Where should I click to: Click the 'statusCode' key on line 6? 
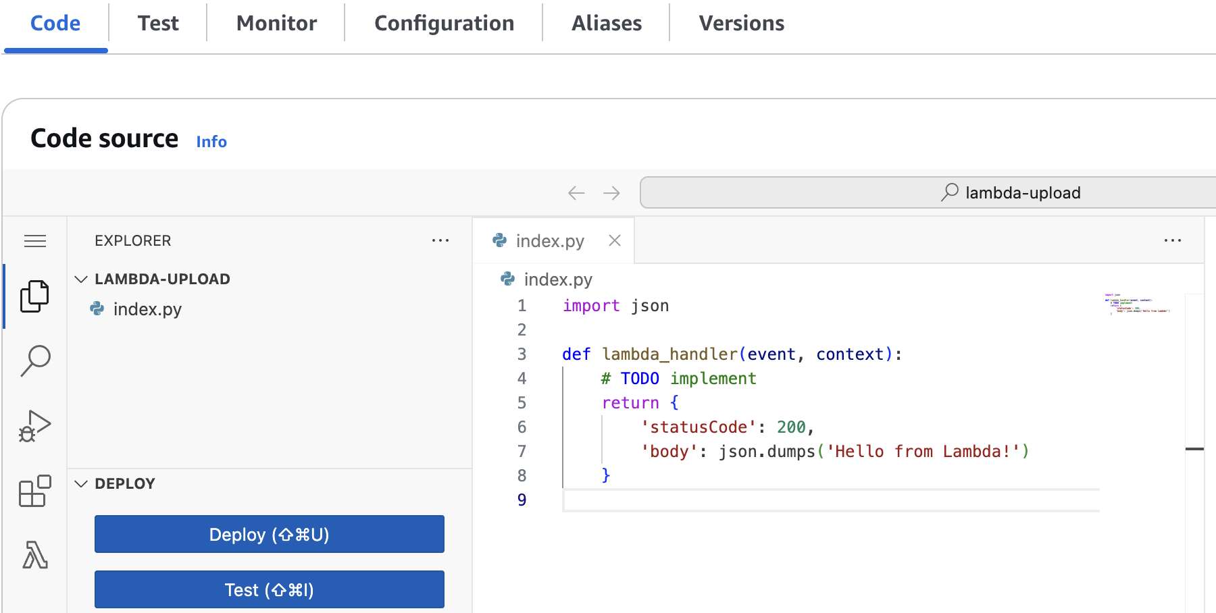pos(699,427)
